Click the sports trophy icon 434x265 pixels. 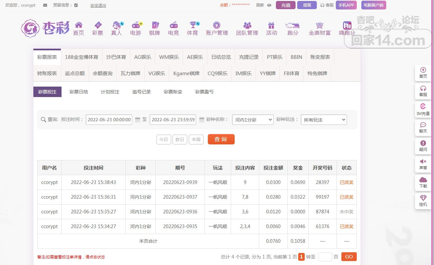[x=192, y=25]
